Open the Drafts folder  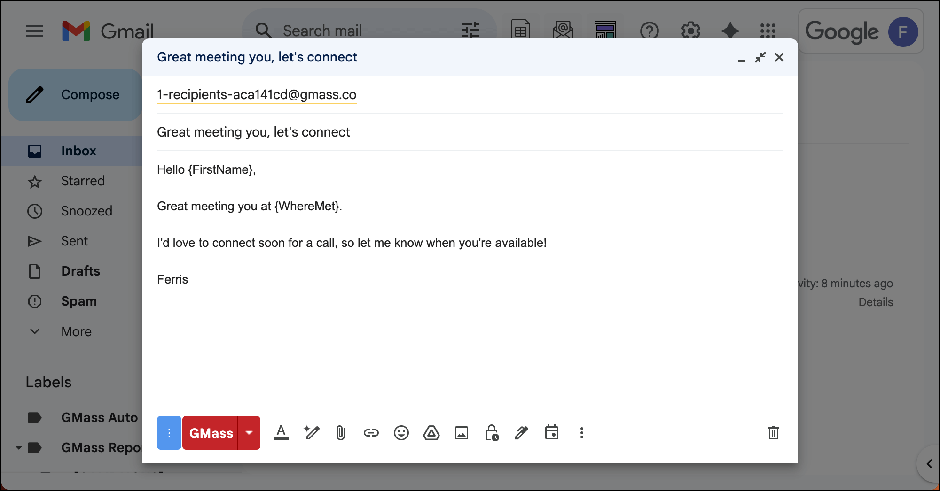click(80, 271)
